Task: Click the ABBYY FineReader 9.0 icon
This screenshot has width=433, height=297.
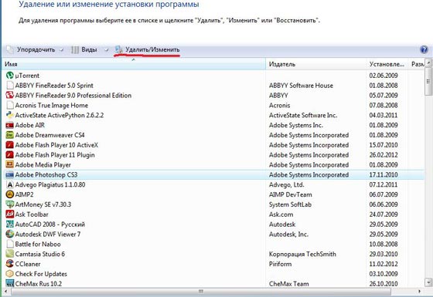Action: pyautogui.click(x=9, y=95)
